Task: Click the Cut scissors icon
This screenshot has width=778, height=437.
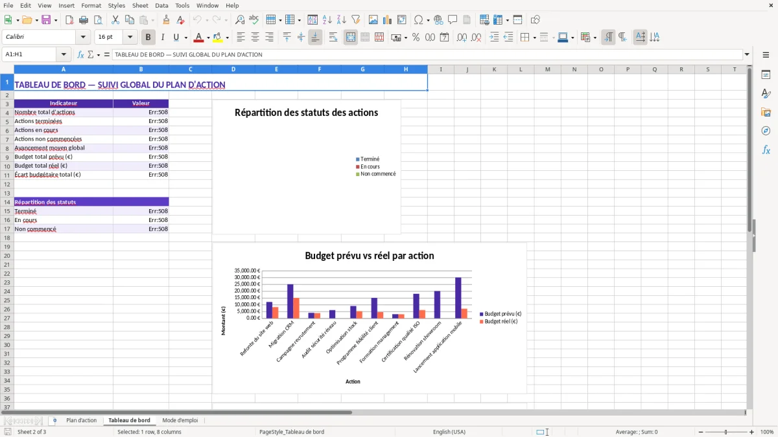Action: coord(115,20)
